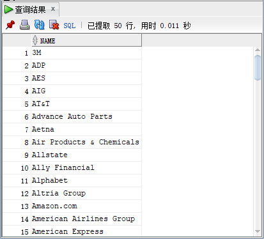Switch to the 查询结果 tab

pos(31,10)
